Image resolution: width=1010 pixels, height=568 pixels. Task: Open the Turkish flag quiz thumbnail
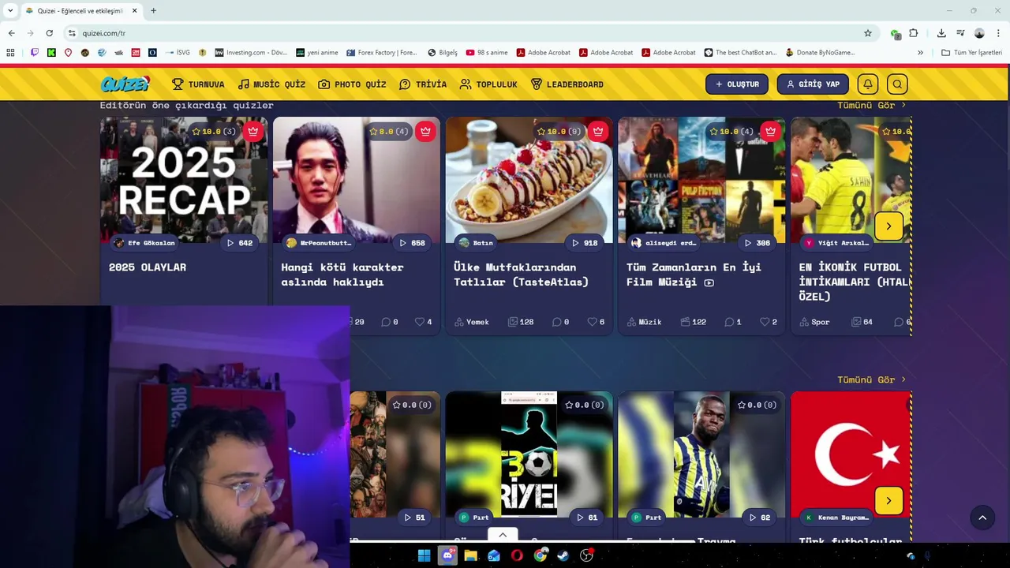(x=851, y=454)
